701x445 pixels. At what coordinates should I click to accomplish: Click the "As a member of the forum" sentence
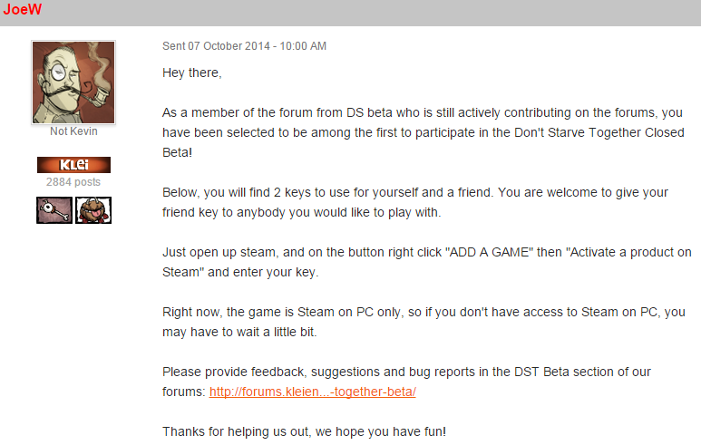point(299,112)
